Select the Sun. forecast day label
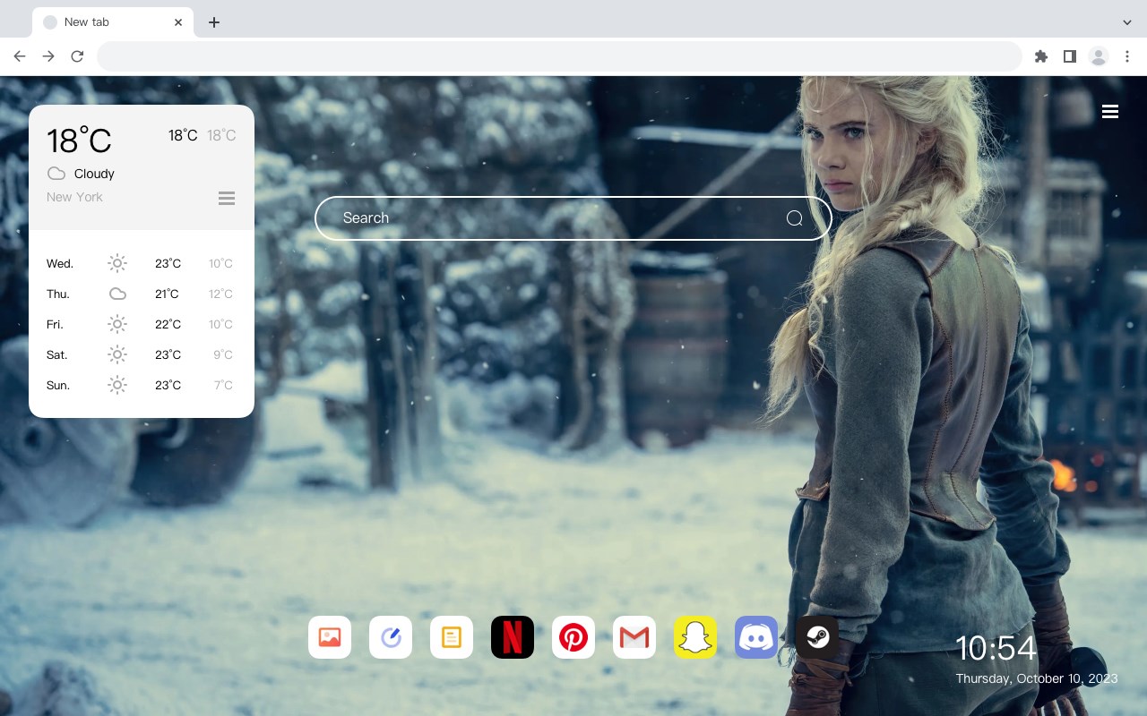Screen dimensions: 1147x716 click(x=58, y=386)
